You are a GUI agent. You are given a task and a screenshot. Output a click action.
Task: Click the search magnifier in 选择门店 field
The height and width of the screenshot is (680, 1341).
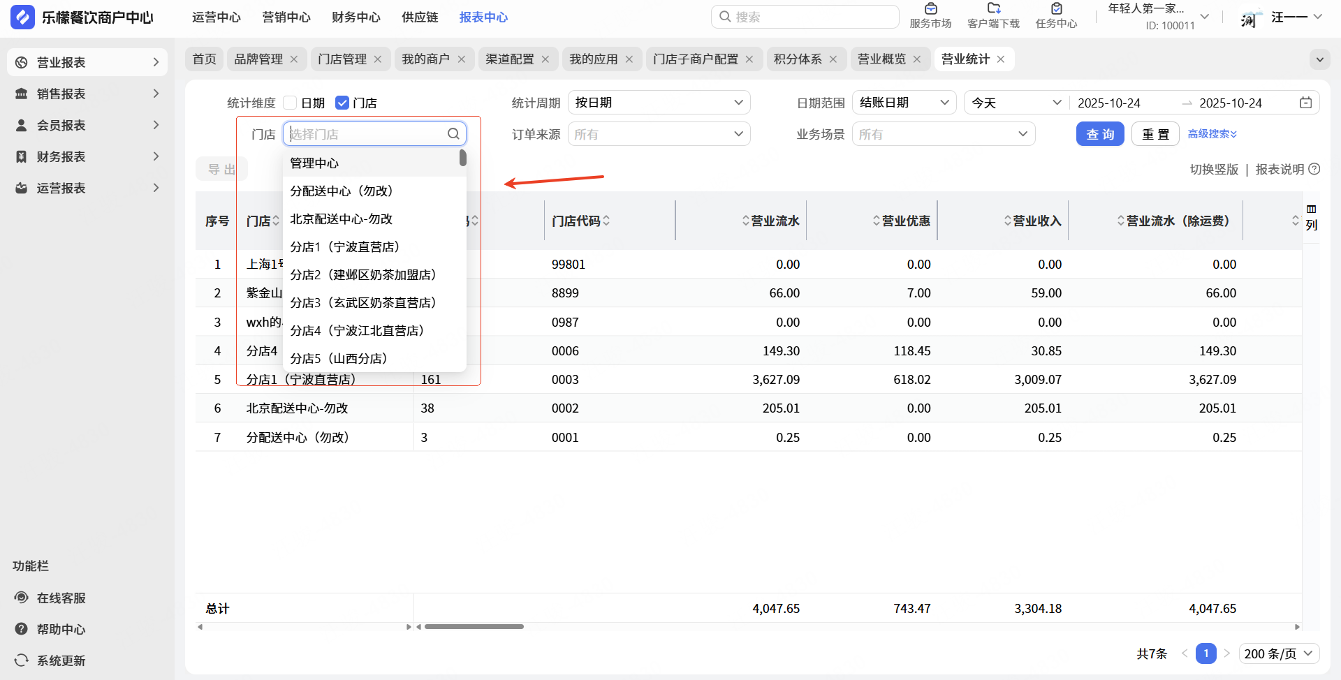pos(453,134)
